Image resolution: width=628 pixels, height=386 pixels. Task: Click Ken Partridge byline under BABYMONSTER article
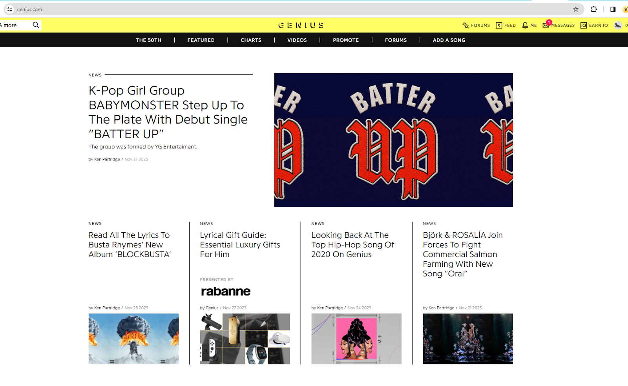107,159
